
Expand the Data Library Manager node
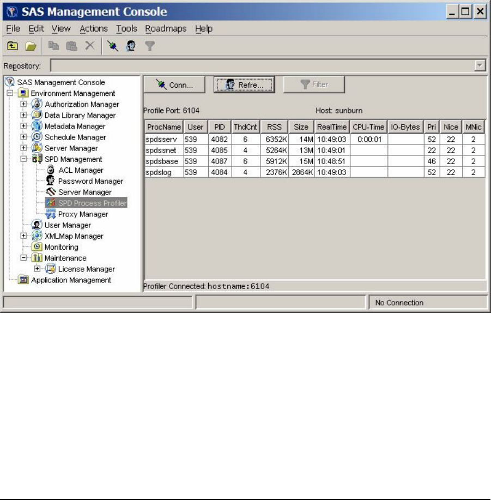coord(23,115)
